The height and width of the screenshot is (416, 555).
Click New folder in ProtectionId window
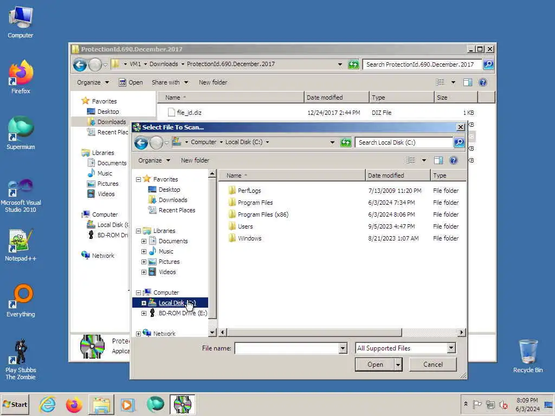pyautogui.click(x=213, y=82)
